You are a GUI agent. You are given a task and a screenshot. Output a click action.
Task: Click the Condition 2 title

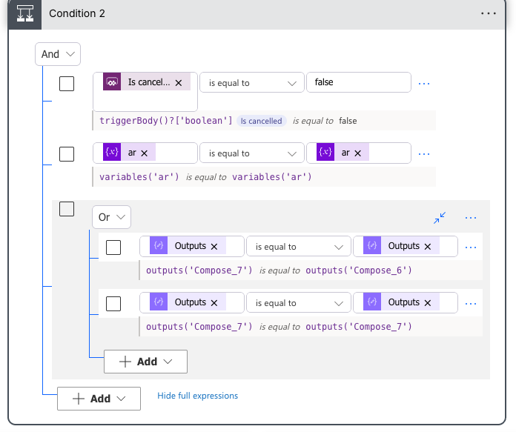(x=77, y=13)
